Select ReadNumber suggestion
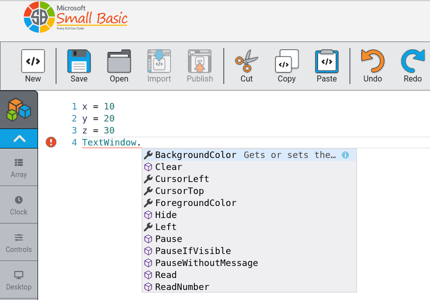Image resolution: width=430 pixels, height=300 pixels. pyautogui.click(x=249, y=287)
